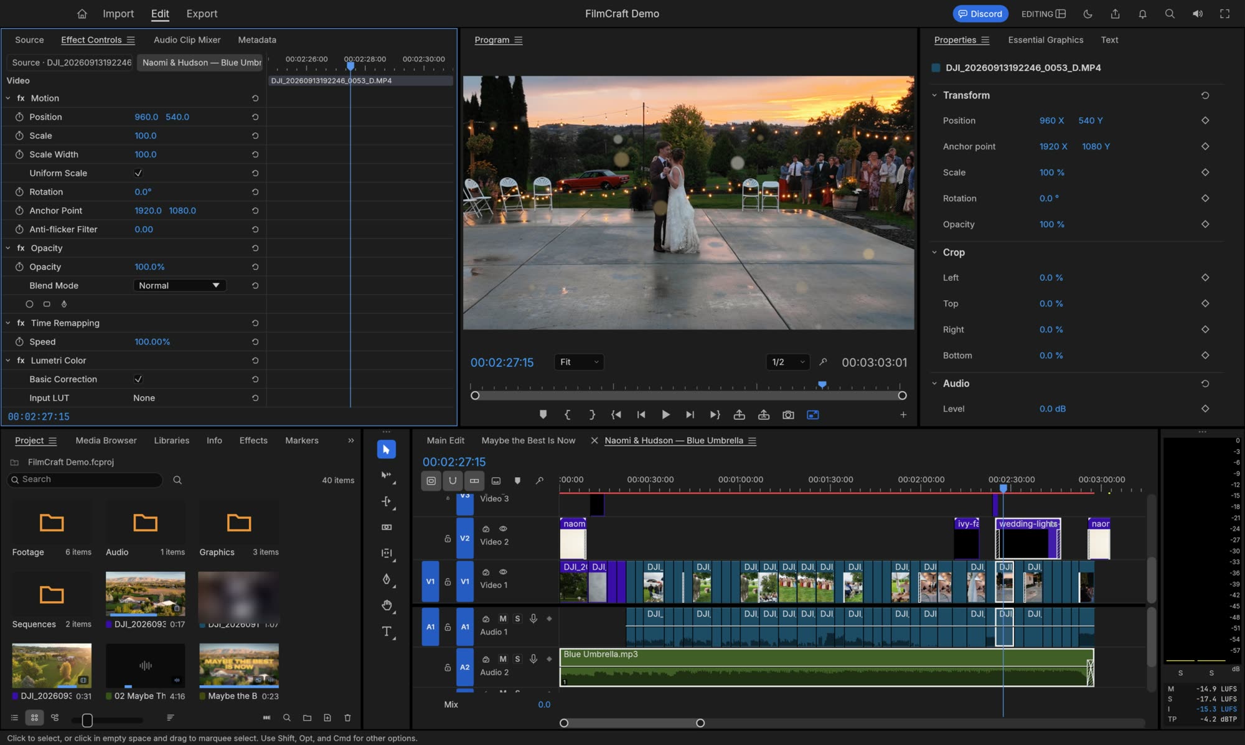This screenshot has height=745, width=1245.
Task: Play the sequence in Program monitor
Action: (x=665, y=415)
